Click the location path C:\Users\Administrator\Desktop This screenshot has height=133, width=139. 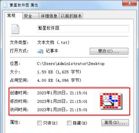click(71, 64)
